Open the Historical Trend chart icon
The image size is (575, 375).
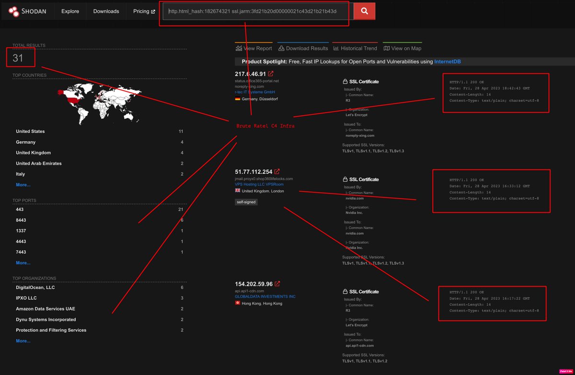(337, 48)
